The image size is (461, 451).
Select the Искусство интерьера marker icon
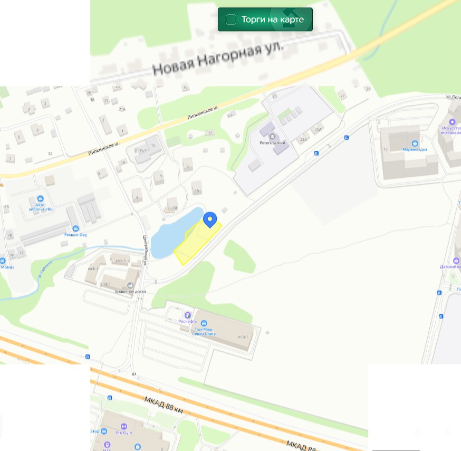452,122
